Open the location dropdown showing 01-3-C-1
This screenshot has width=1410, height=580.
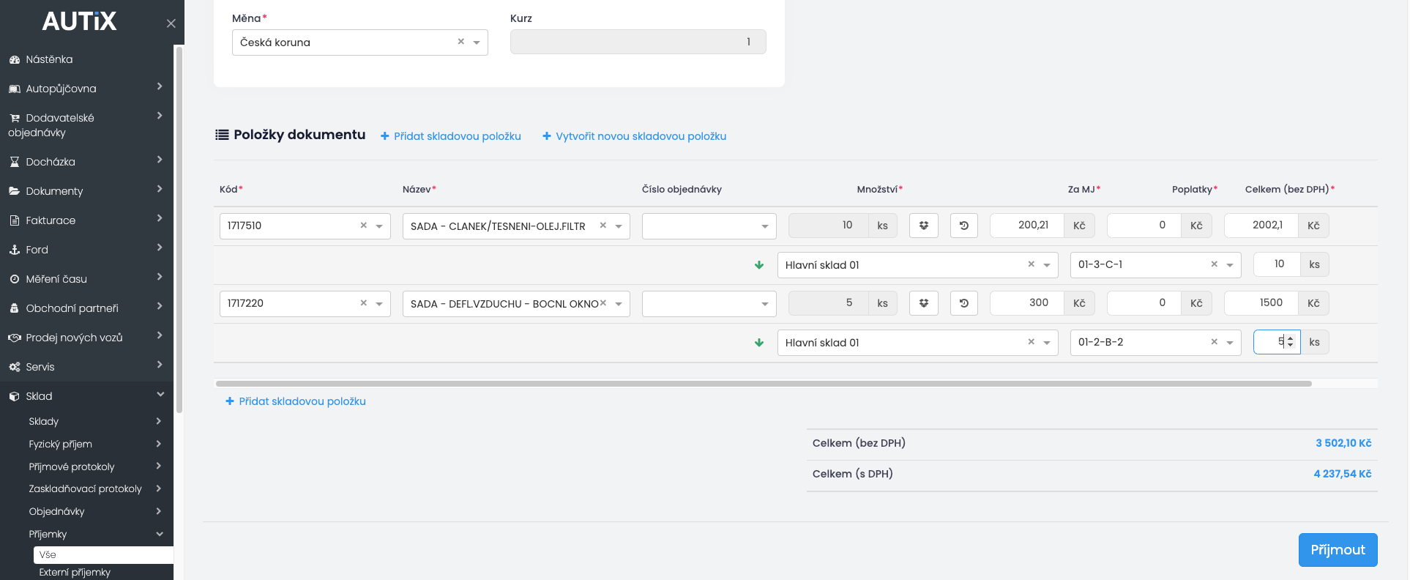click(x=1230, y=265)
